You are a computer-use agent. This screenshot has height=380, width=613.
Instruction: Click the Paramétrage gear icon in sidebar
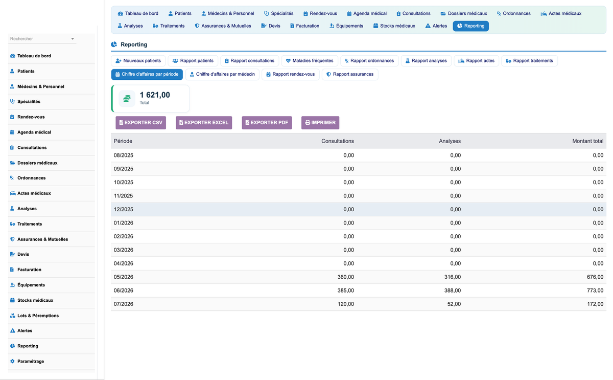[12, 362]
